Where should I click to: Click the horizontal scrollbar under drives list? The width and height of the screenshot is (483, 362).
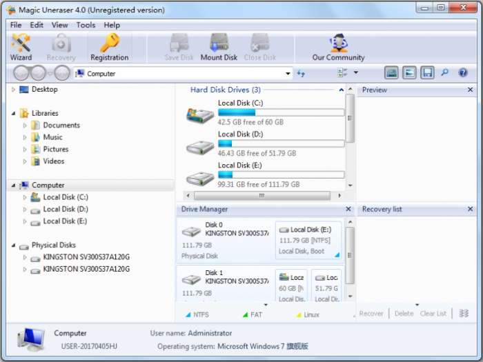tap(262, 195)
